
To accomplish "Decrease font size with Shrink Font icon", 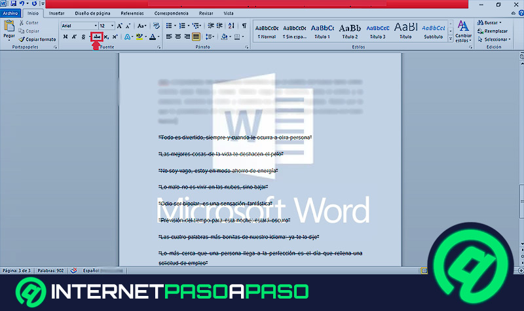I will tap(128, 26).
